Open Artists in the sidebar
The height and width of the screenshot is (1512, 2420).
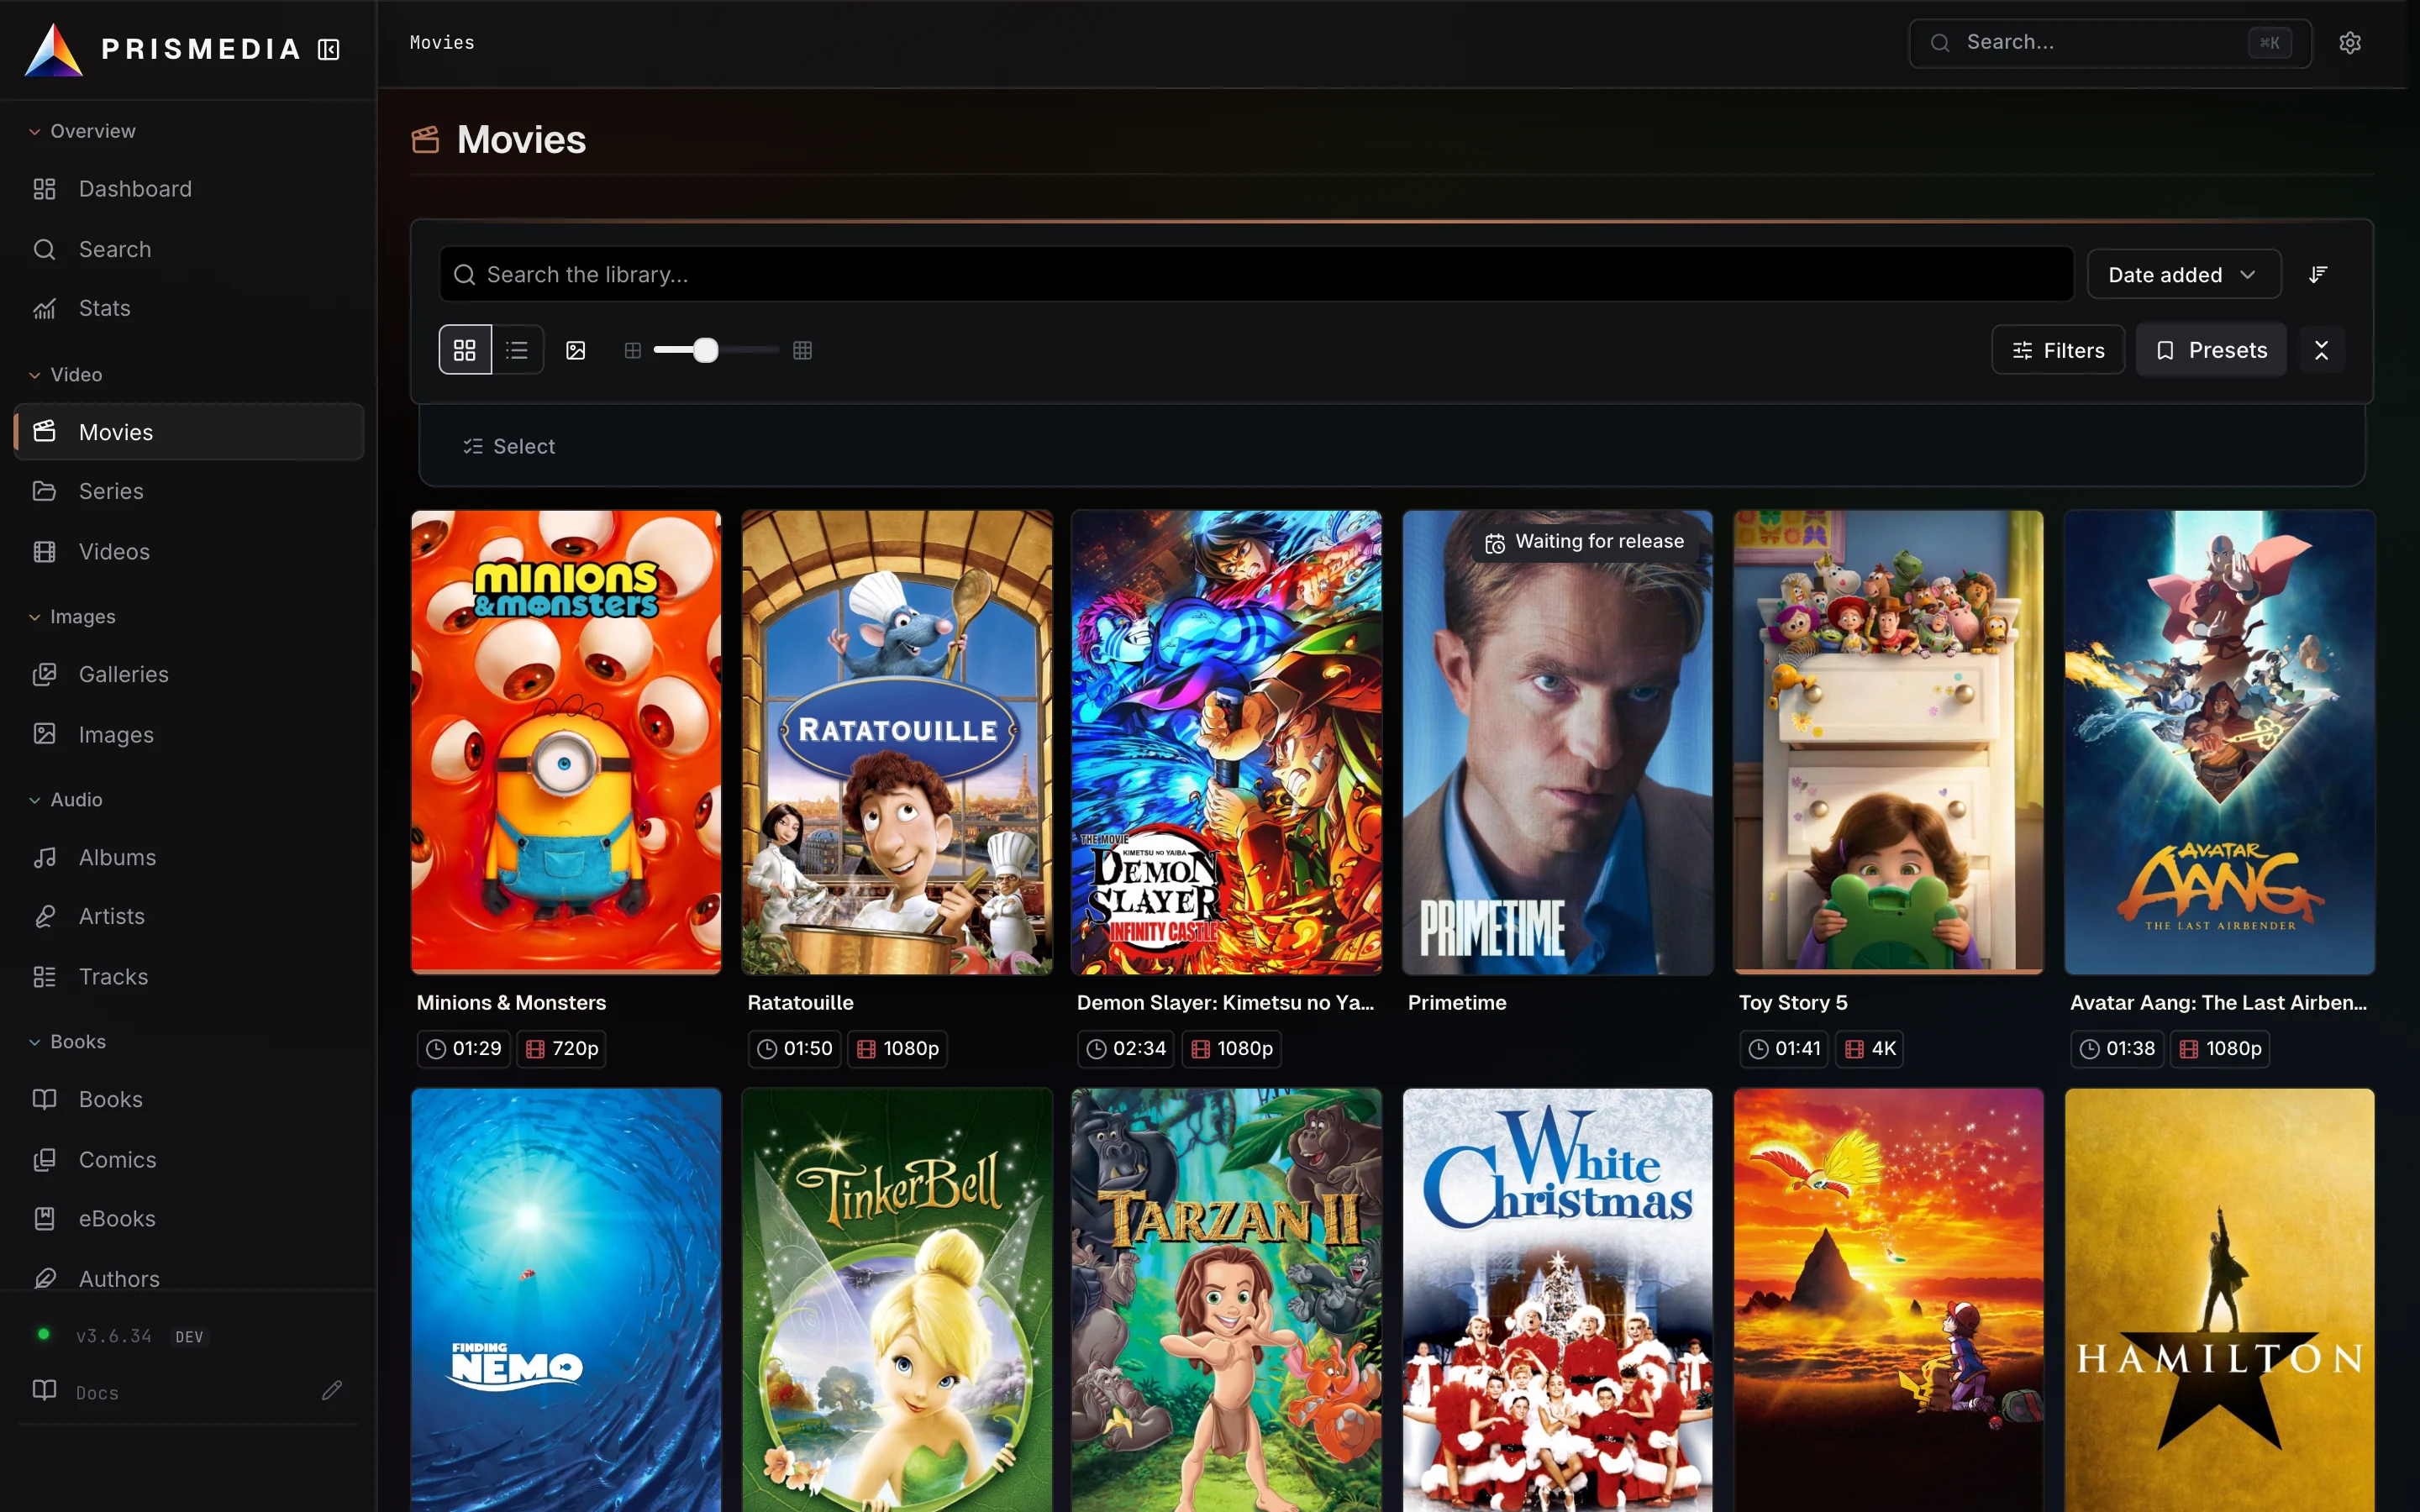click(189, 916)
